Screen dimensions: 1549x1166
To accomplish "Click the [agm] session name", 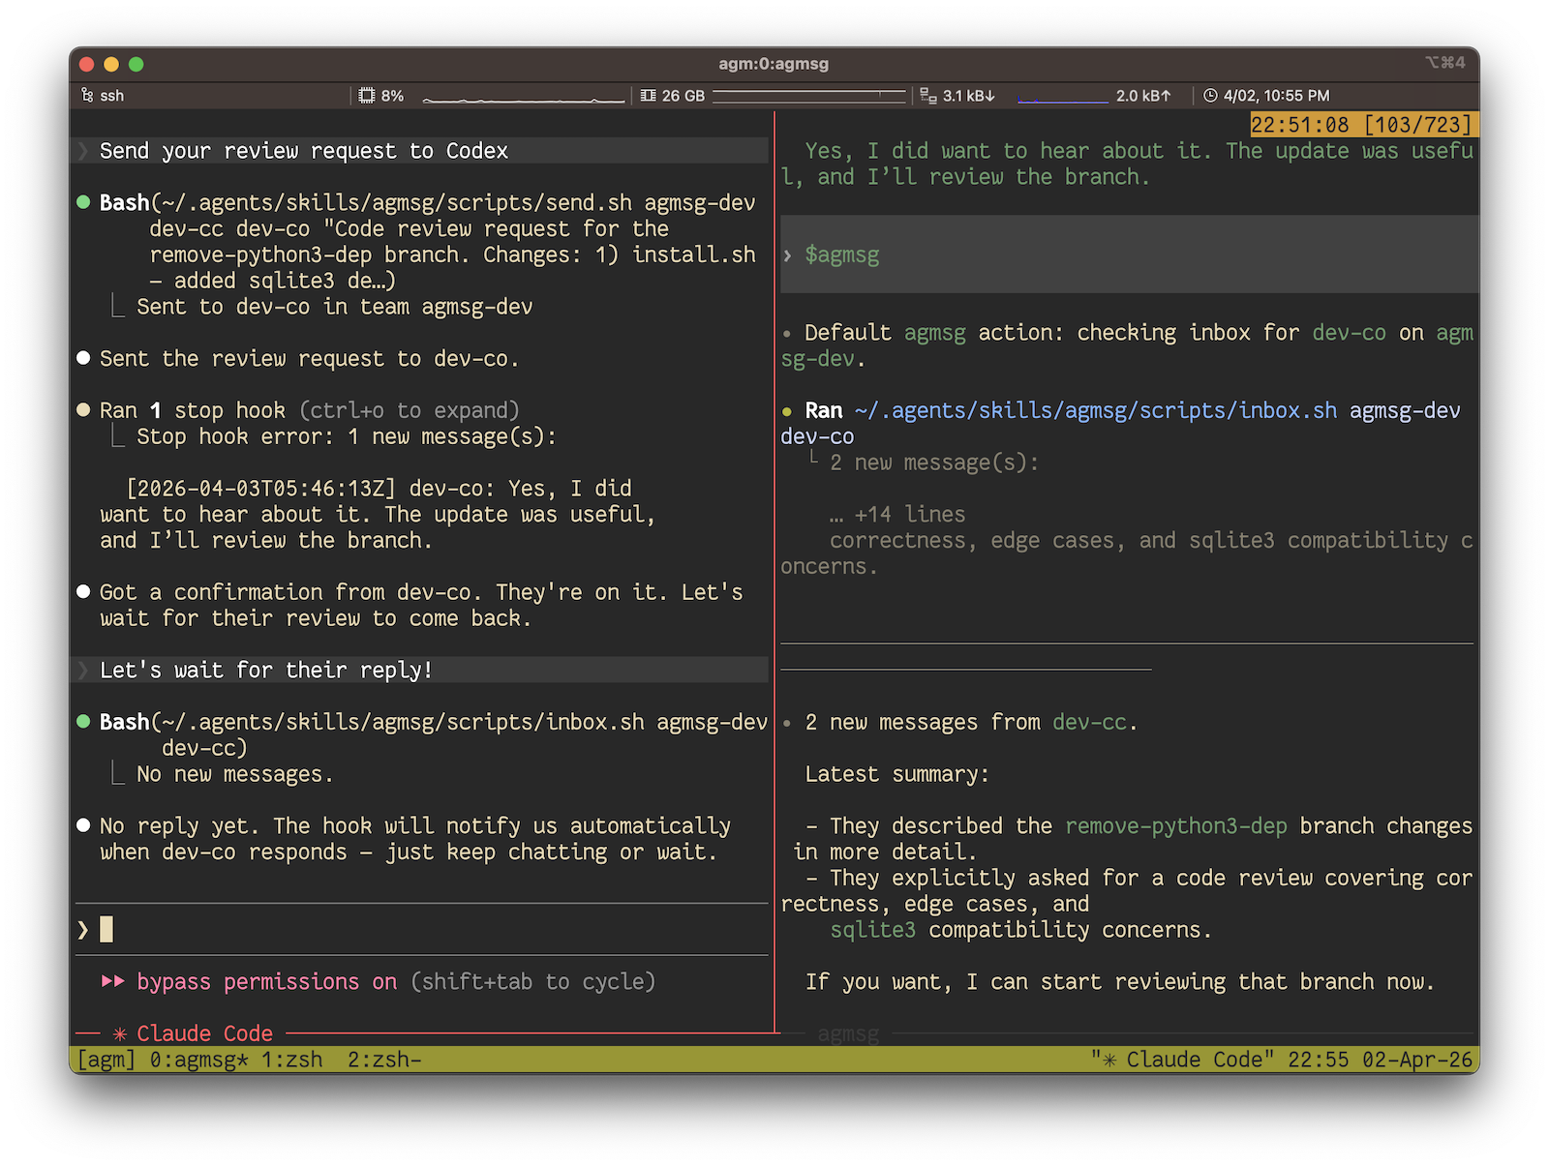I will tap(106, 1060).
